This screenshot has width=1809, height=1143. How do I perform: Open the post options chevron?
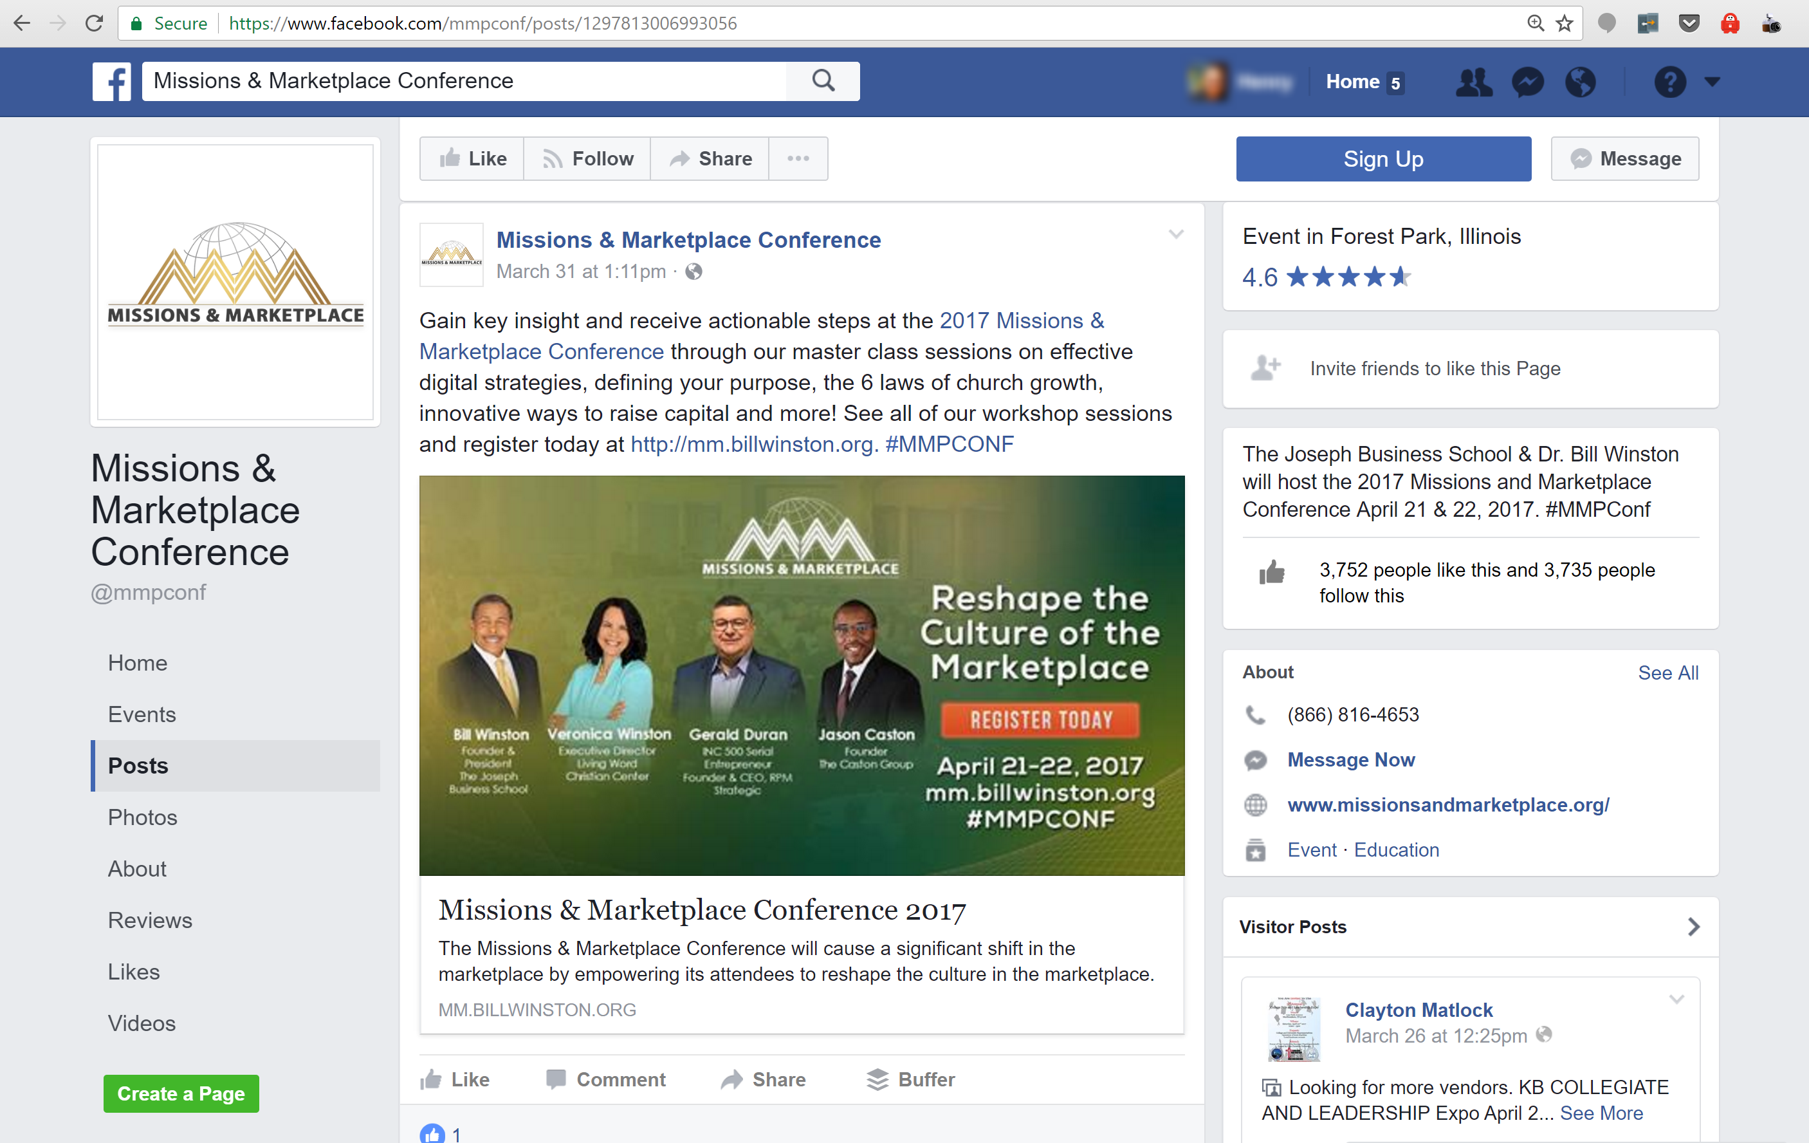[1176, 234]
